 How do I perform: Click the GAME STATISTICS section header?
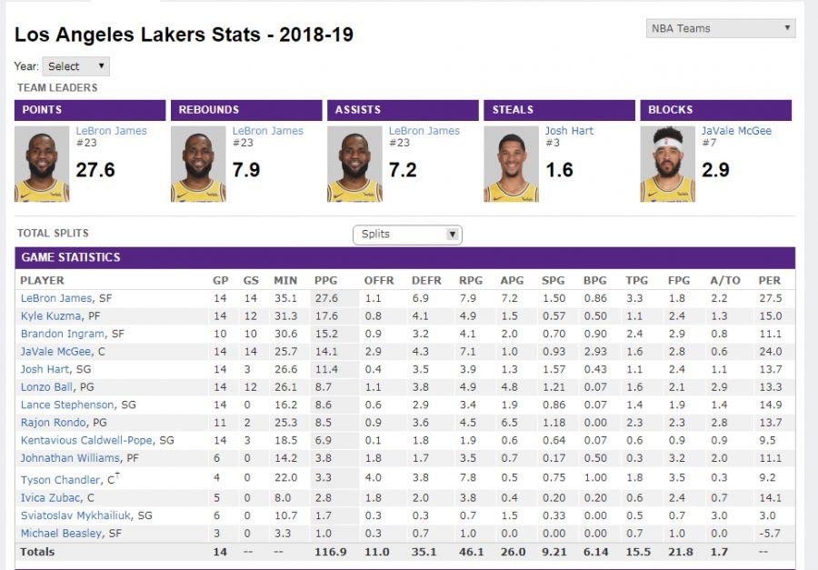(405, 257)
